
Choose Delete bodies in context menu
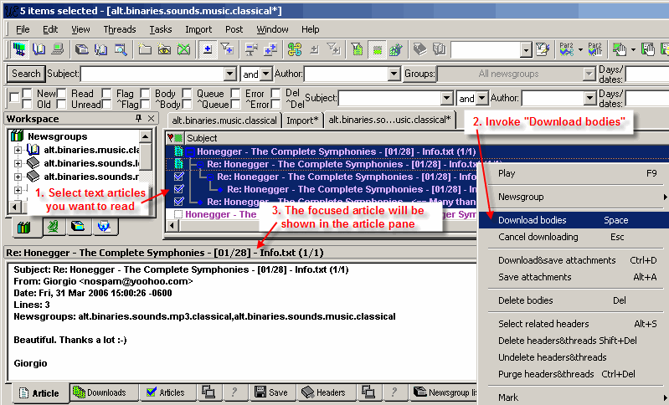tap(572, 300)
